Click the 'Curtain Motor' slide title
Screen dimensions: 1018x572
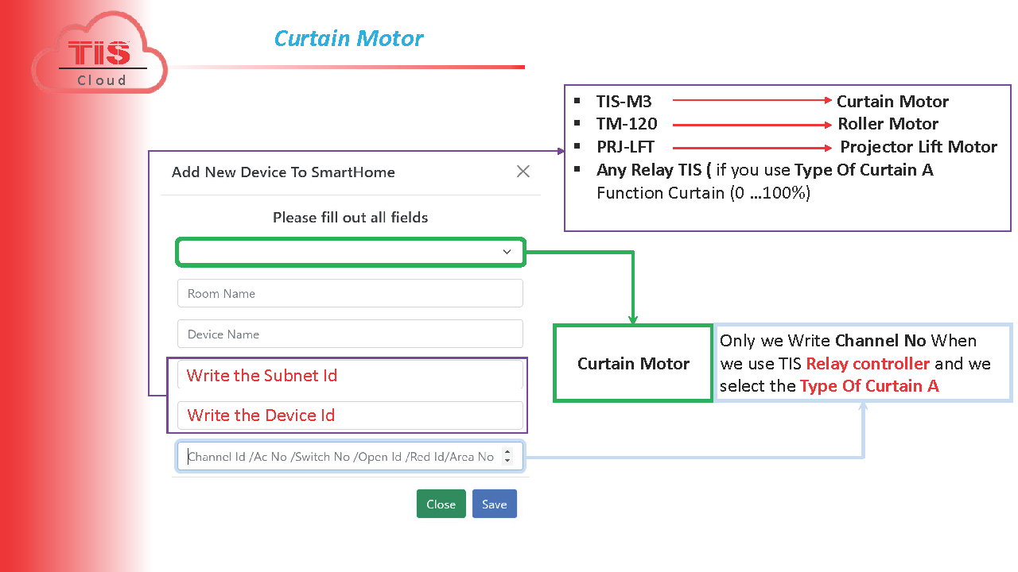click(348, 38)
